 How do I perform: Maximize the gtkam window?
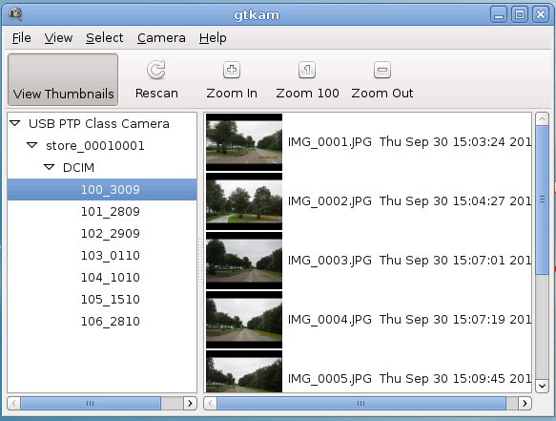click(520, 14)
